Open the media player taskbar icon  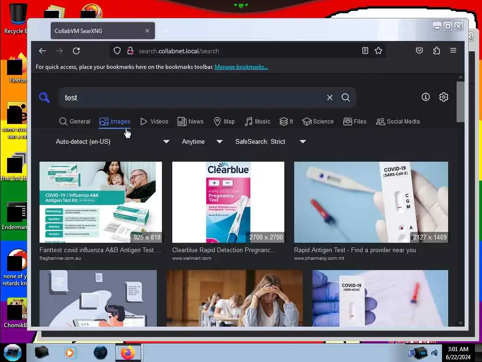tap(70, 353)
